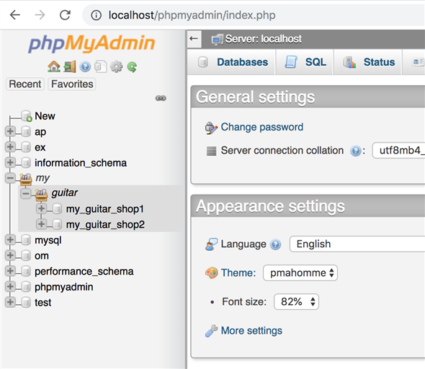Image resolution: width=425 pixels, height=369 pixels.
Task: Open the Favorites tables list
Action: point(72,84)
